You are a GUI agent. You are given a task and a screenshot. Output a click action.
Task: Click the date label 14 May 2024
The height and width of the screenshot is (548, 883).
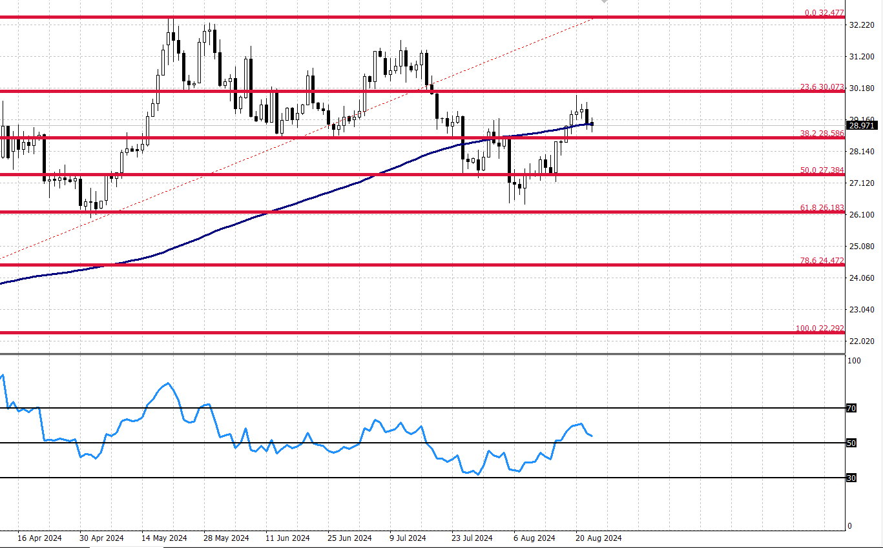(164, 538)
